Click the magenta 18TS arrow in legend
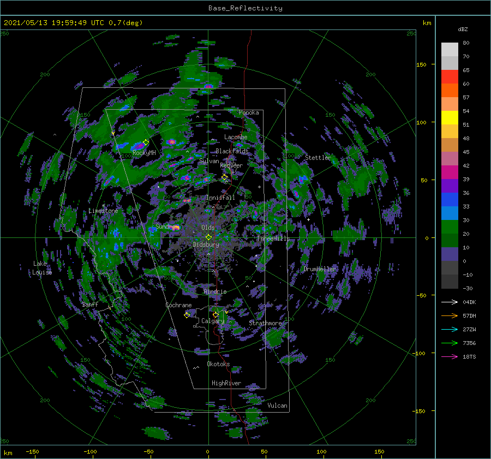Viewport: 491px width, 459px height. pos(450,356)
